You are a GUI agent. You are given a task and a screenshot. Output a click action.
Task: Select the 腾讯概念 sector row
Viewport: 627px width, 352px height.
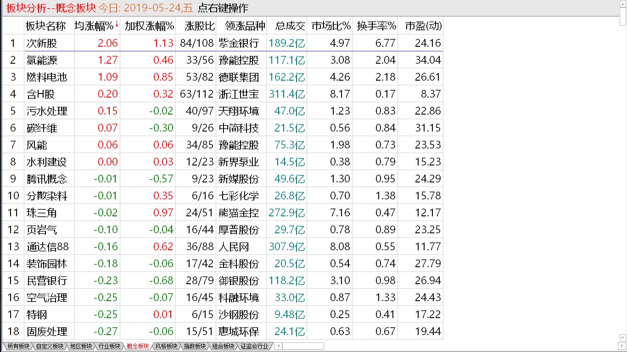pos(222,179)
